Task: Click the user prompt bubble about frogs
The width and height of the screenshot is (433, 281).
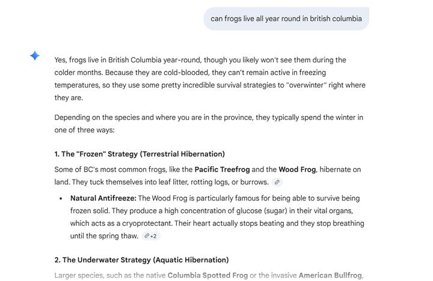Action: [x=286, y=19]
